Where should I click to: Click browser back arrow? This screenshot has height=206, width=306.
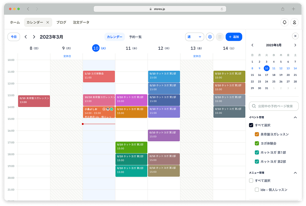28,9
